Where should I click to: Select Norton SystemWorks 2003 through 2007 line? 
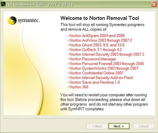pos(103,68)
